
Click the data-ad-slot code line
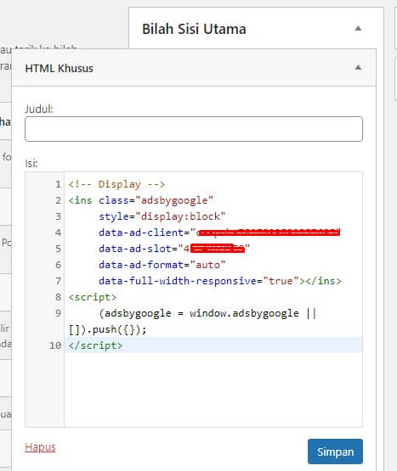174,249
